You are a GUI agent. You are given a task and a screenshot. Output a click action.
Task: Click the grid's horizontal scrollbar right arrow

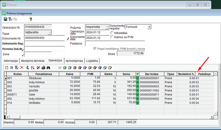pyautogui.click(x=212, y=117)
